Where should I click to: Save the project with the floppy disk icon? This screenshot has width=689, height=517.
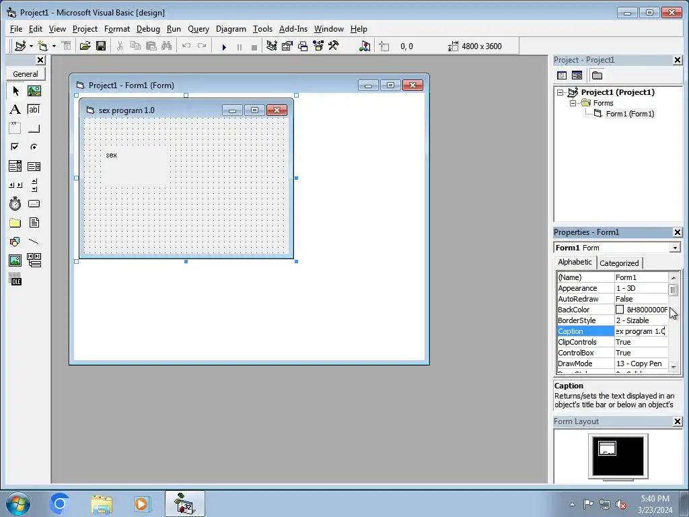pos(101,46)
